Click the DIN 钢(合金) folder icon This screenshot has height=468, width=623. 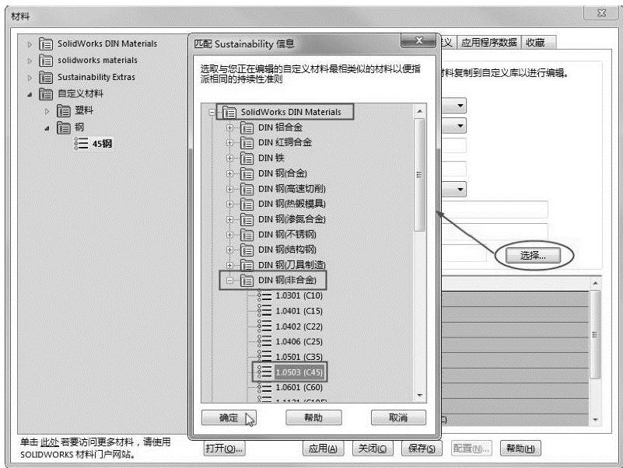(x=247, y=173)
